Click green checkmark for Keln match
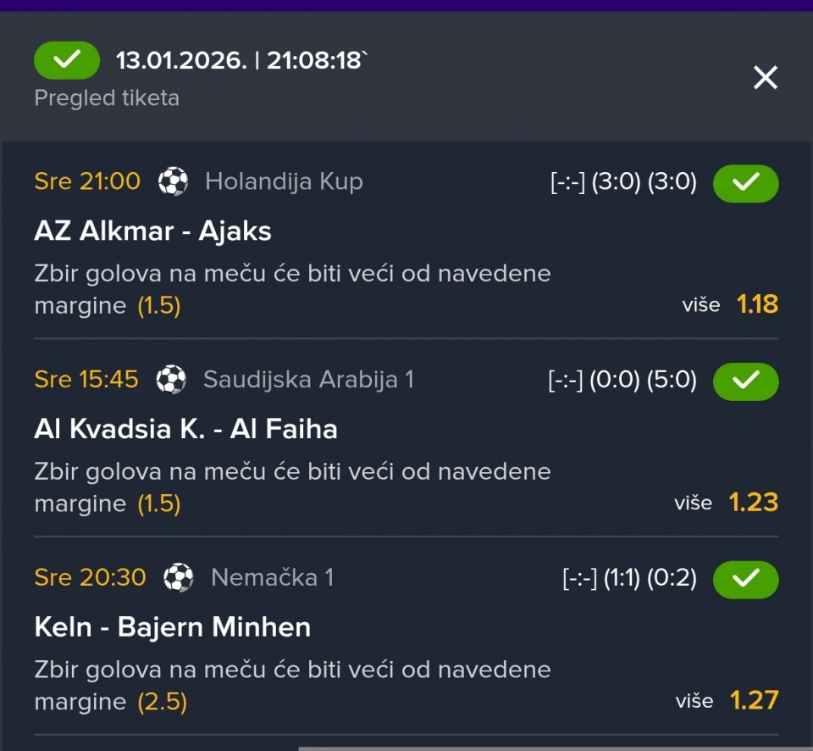This screenshot has height=751, width=813. [x=745, y=579]
